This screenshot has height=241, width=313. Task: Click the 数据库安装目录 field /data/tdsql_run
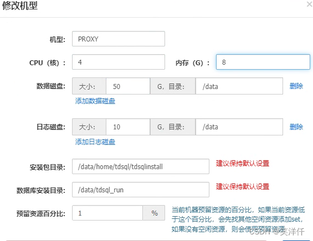[x=141, y=190]
